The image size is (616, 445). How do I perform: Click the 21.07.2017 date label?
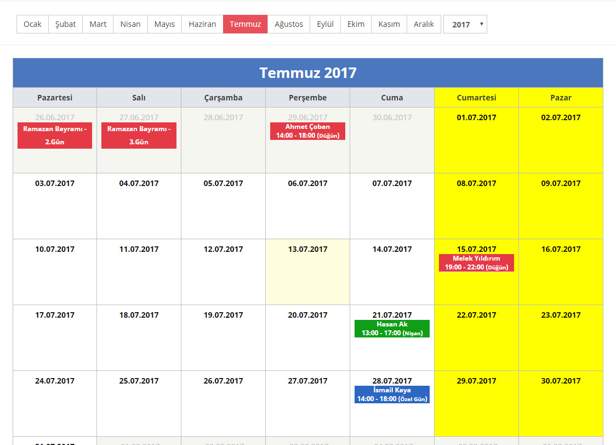tap(392, 315)
